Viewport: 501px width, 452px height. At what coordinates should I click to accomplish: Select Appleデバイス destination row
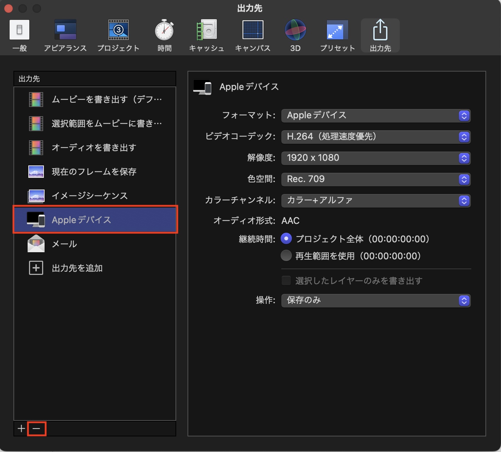pos(95,220)
